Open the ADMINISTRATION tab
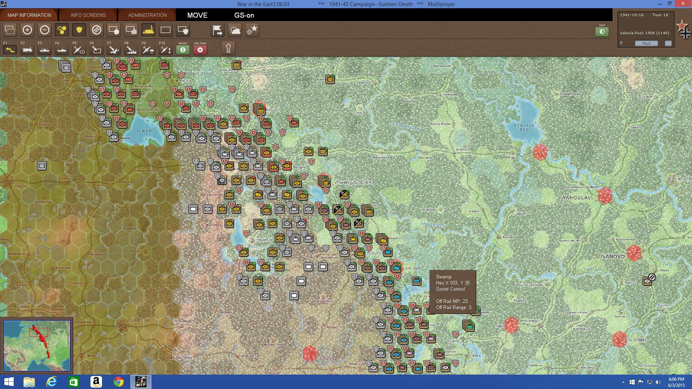 [x=147, y=15]
